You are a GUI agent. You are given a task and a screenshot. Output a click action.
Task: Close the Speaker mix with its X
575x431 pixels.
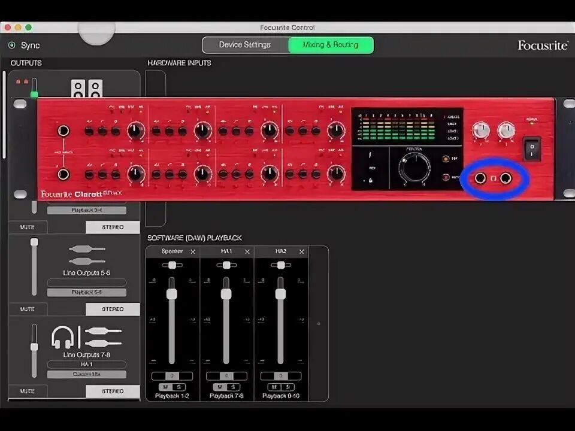(x=193, y=252)
